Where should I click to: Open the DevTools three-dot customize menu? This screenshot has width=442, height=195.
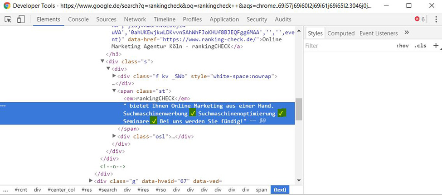[x=436, y=19]
